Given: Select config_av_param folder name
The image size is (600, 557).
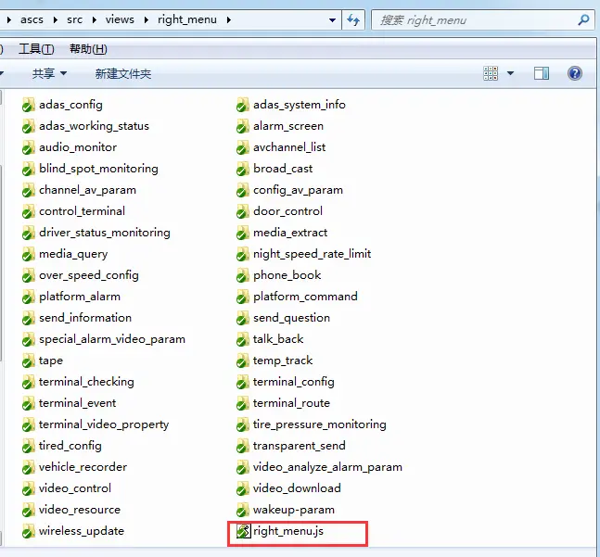Looking at the screenshot, I should (x=298, y=190).
